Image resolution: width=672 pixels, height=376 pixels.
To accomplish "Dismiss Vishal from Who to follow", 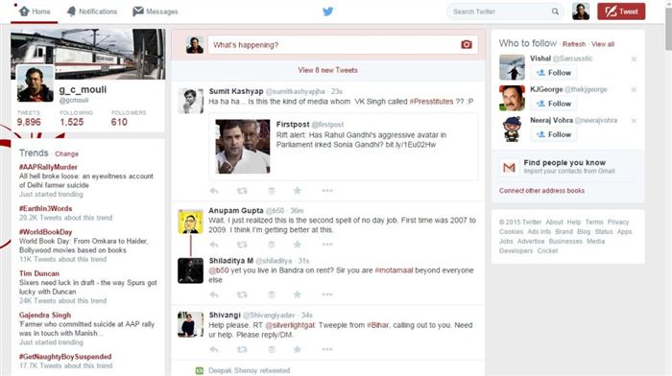I will pos(634,59).
